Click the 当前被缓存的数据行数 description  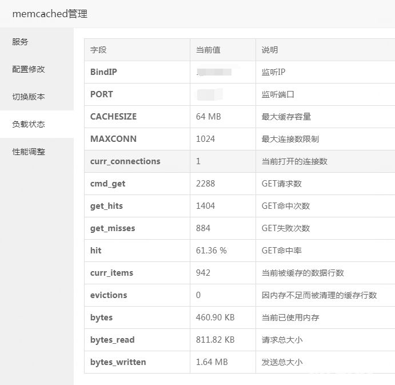pyautogui.click(x=303, y=273)
